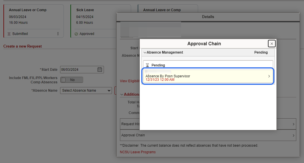
Task: Click the 12/31/23 12:00 AM timestamp
Action: 160,80
